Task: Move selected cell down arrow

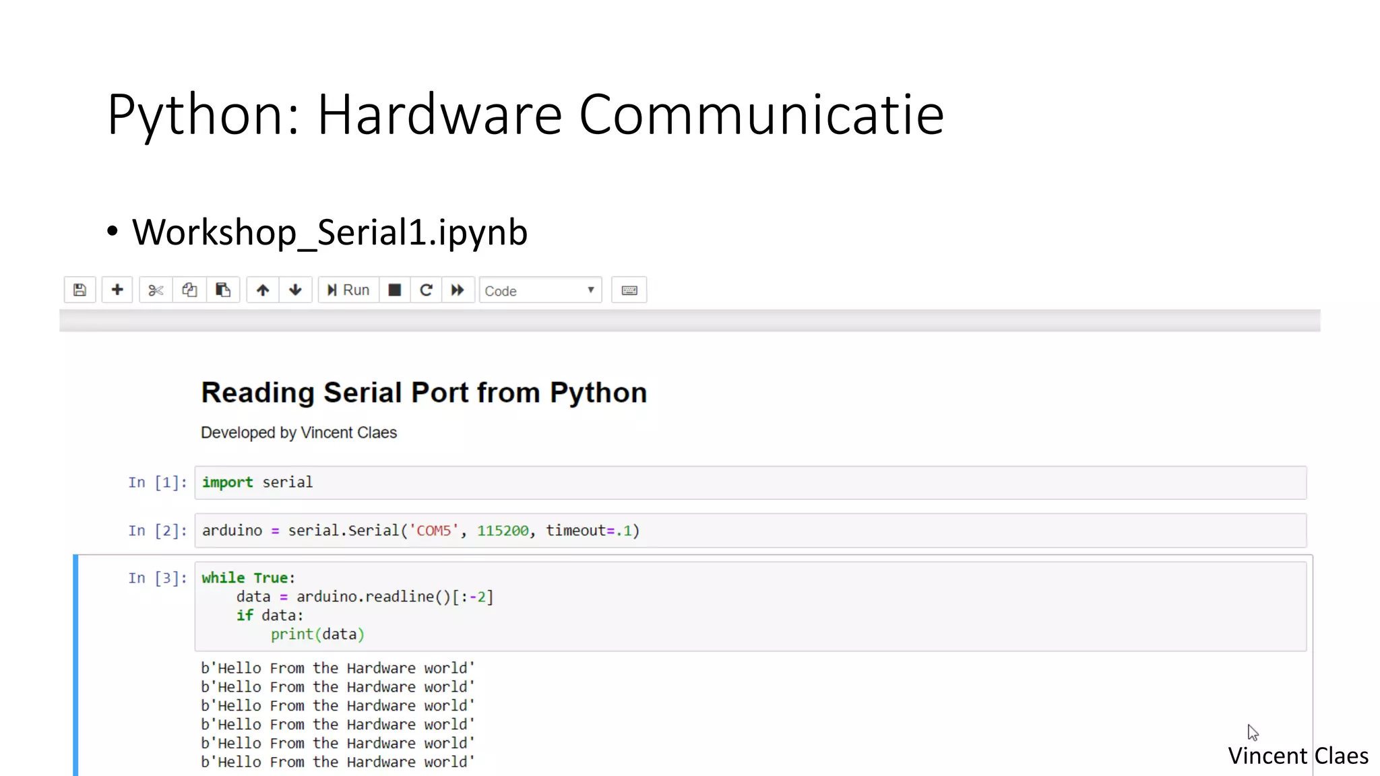Action: click(295, 290)
